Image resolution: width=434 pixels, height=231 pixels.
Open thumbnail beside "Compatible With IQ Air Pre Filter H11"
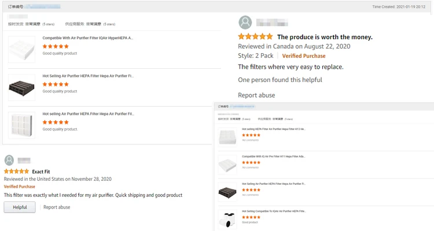[227, 165]
